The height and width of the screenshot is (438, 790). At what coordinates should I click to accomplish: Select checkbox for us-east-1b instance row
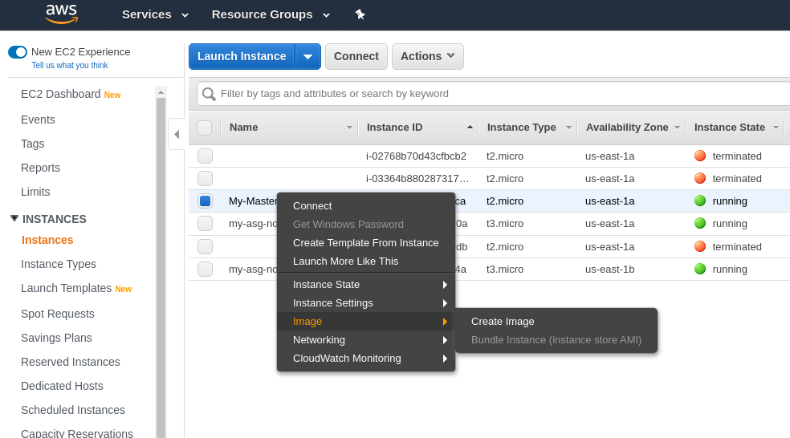pos(205,269)
